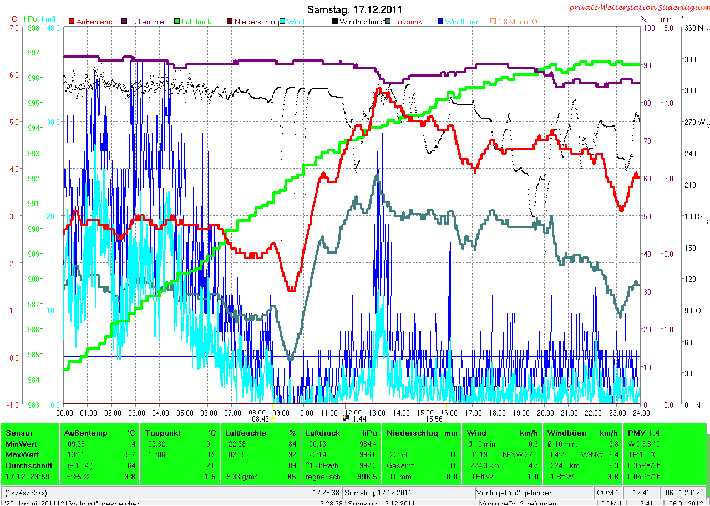This screenshot has width=710, height=506.
Task: Click the cyan Wind legend square
Action: pos(283,22)
